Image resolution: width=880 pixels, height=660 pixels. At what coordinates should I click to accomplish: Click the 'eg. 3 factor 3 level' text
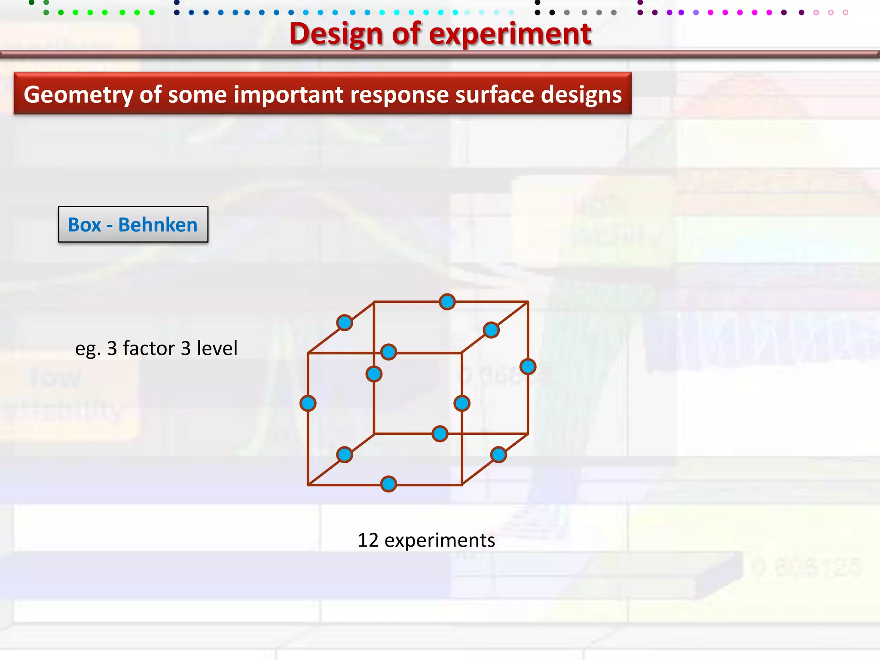[x=156, y=348]
